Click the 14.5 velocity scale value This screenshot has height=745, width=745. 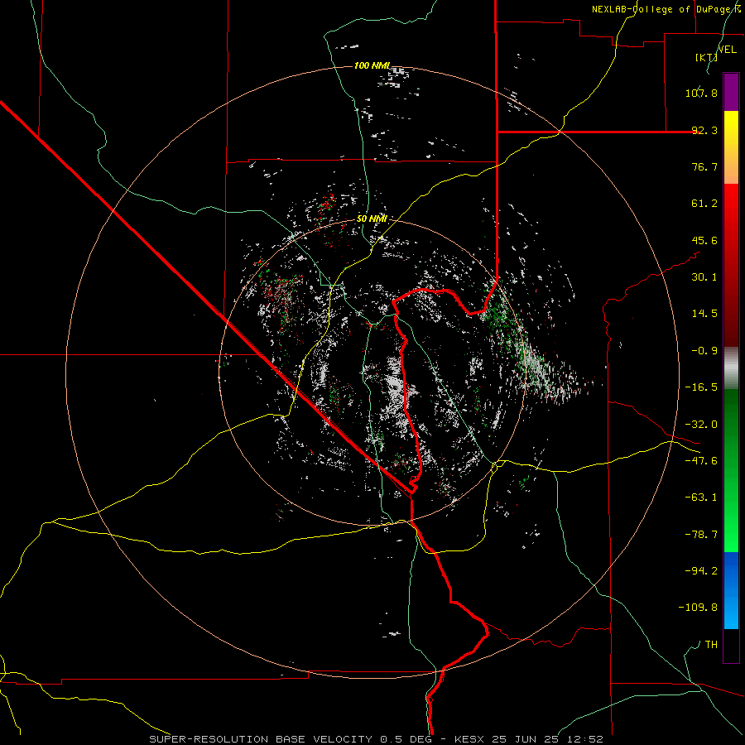pos(704,314)
